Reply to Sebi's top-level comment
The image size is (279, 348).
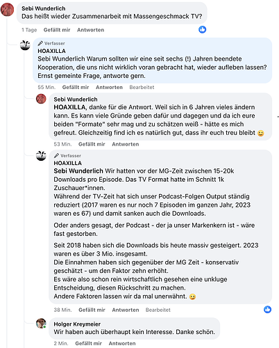point(91,30)
